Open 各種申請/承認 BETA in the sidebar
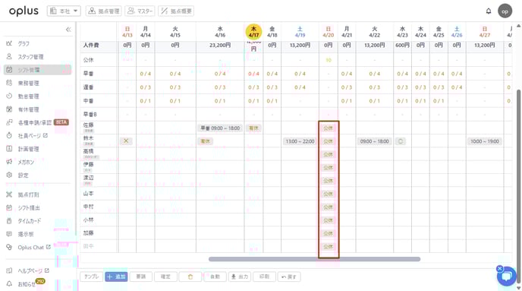 37,122
